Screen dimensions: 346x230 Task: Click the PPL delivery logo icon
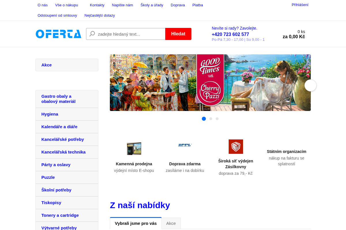pyautogui.click(x=185, y=145)
